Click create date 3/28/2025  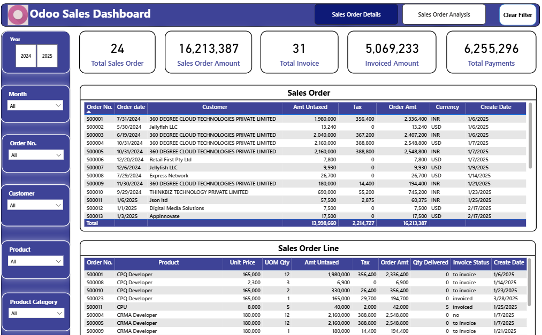coord(506,299)
